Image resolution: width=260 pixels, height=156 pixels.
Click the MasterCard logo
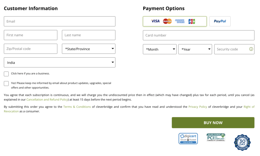[167, 21]
